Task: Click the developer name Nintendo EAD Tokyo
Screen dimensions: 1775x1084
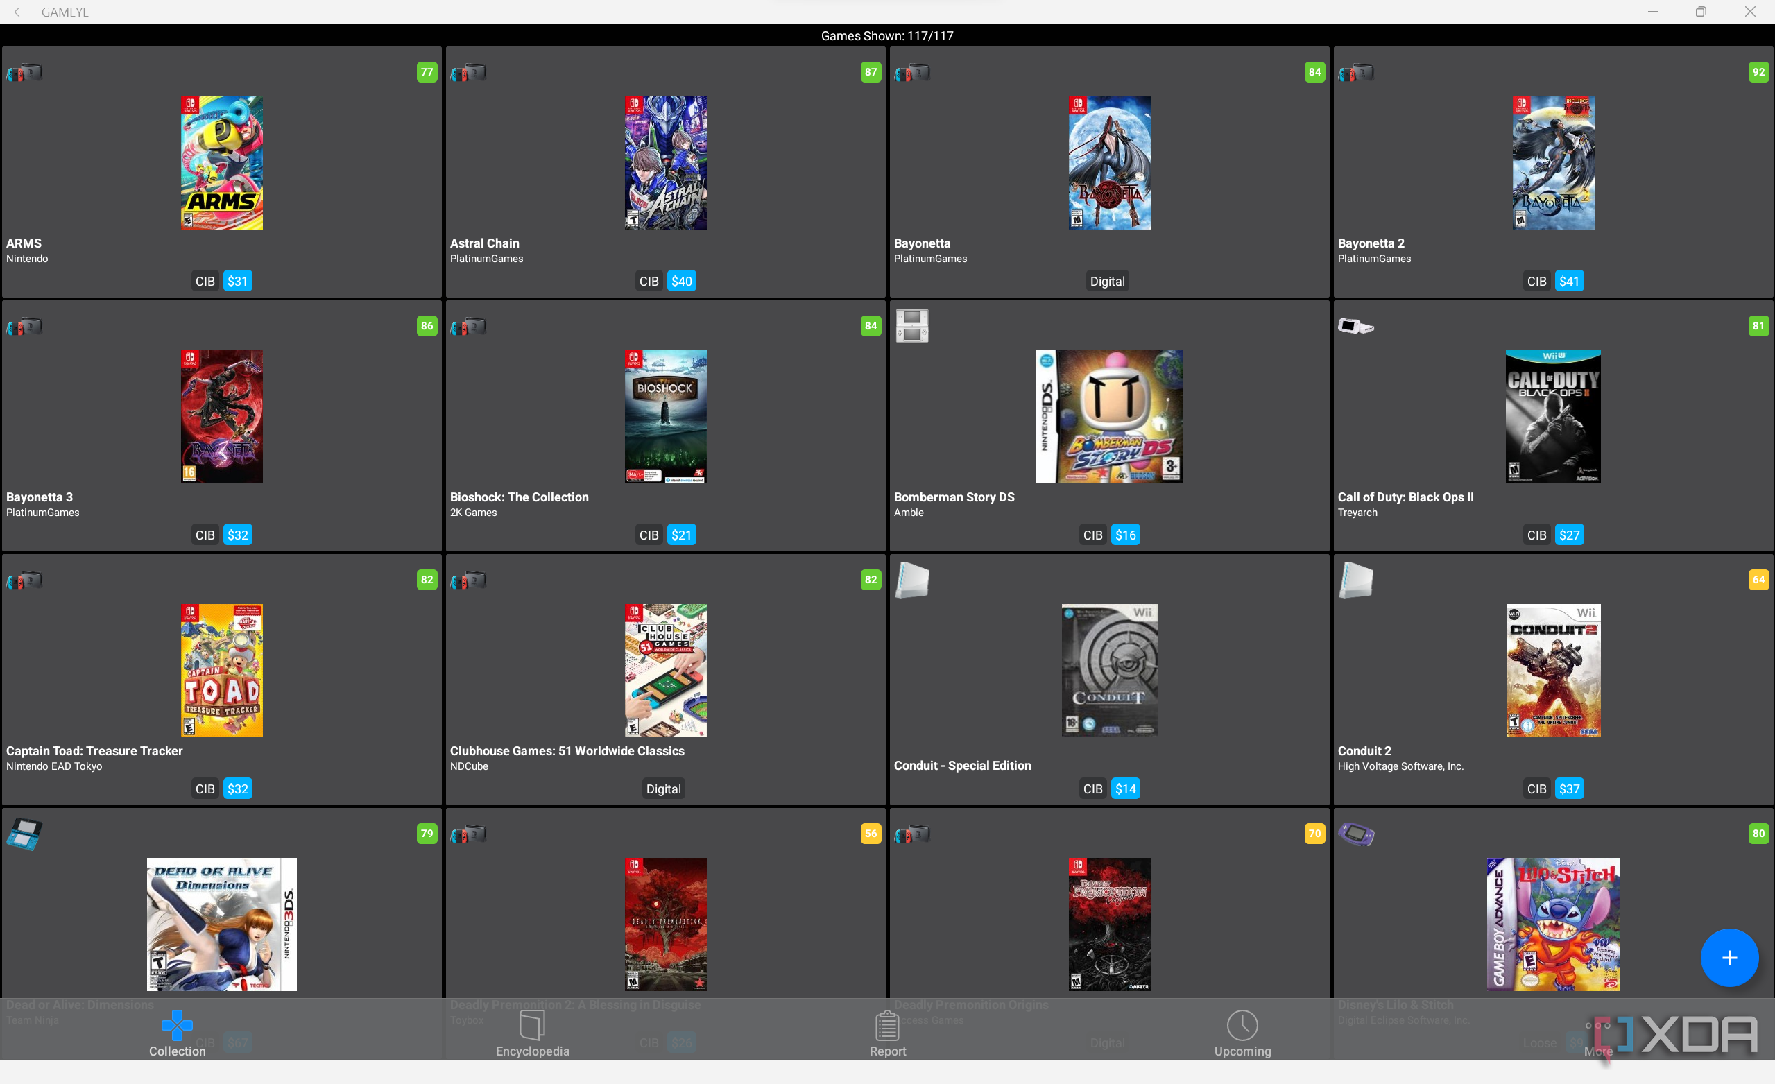Action: 54,766
